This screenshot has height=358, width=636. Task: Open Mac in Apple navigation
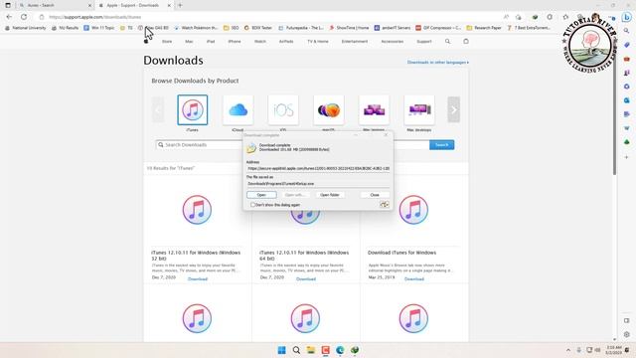click(x=189, y=42)
